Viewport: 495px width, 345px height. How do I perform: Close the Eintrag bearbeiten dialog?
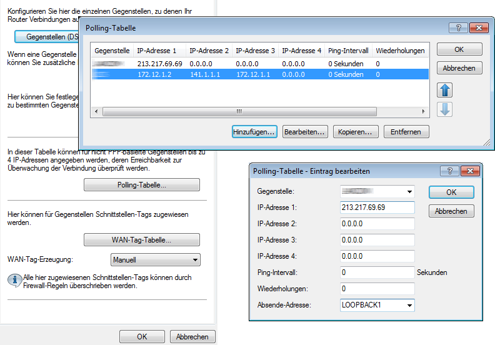click(x=469, y=171)
